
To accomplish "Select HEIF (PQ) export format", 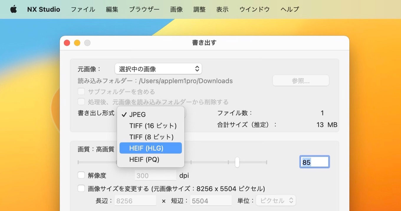I will pos(151,159).
